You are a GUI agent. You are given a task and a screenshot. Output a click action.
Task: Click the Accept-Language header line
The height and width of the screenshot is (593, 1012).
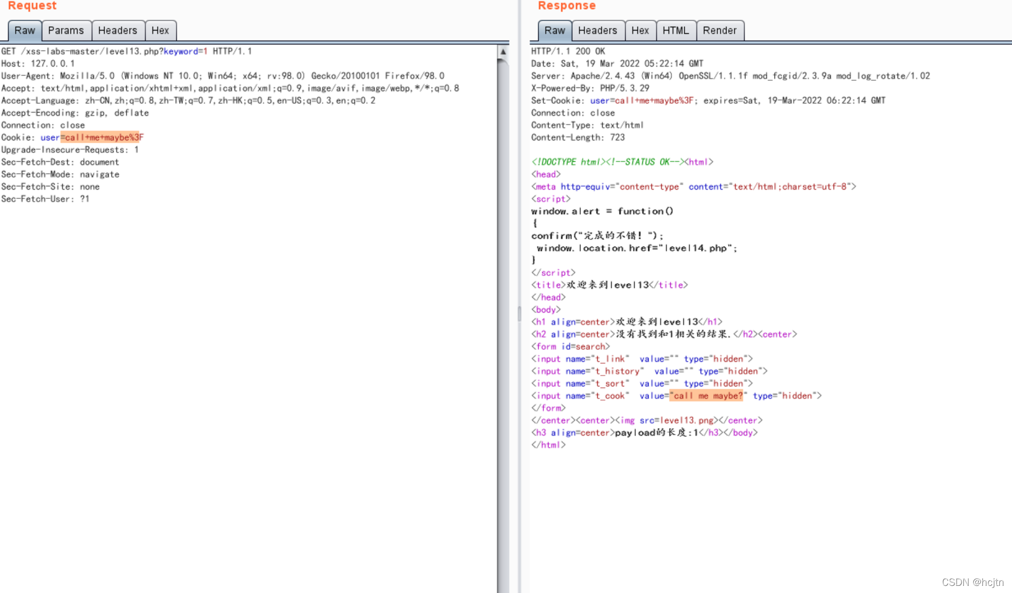[188, 101]
